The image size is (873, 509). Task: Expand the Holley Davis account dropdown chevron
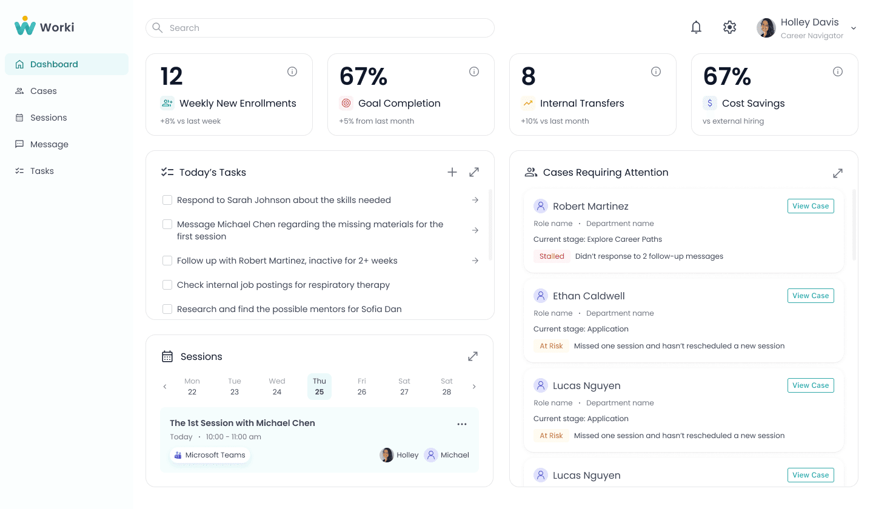click(854, 28)
